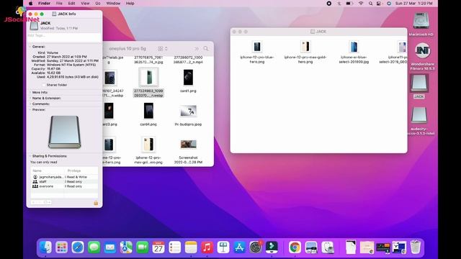Image resolution: width=461 pixels, height=259 pixels.
Task: Open FaceTime in the Dock
Action: coord(143,247)
